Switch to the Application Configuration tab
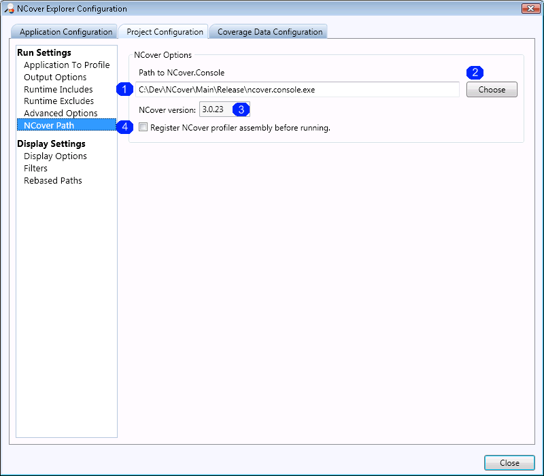544x476 pixels. [x=65, y=32]
